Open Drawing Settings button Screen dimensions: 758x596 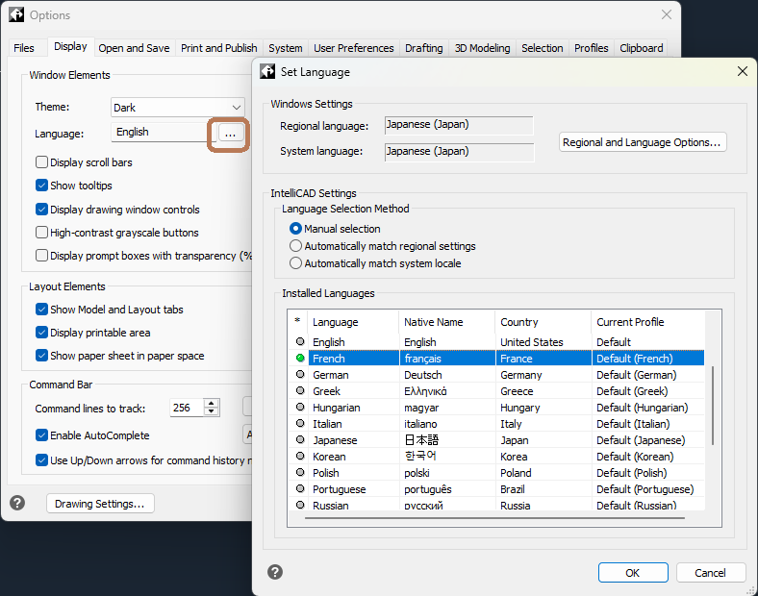click(x=100, y=504)
